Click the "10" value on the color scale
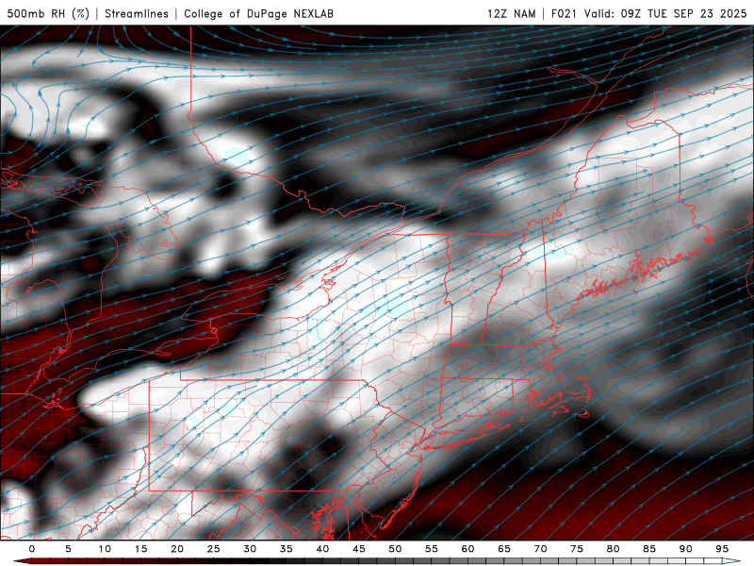Viewport: 754px width, 566px height. [105, 549]
